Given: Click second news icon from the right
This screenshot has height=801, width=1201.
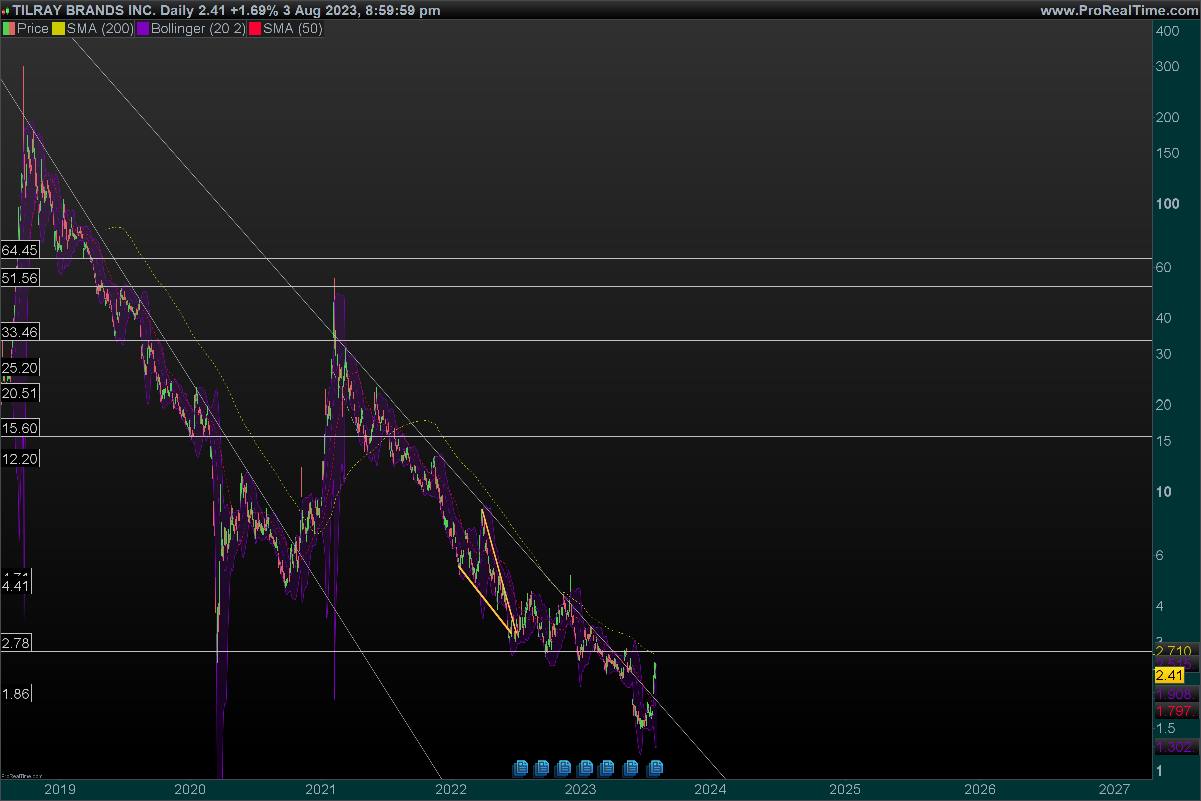Looking at the screenshot, I should coord(631,768).
